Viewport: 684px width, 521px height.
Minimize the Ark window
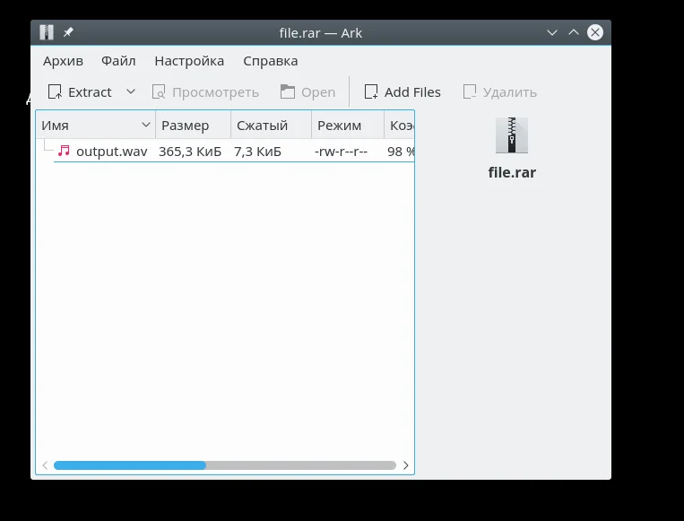(552, 32)
